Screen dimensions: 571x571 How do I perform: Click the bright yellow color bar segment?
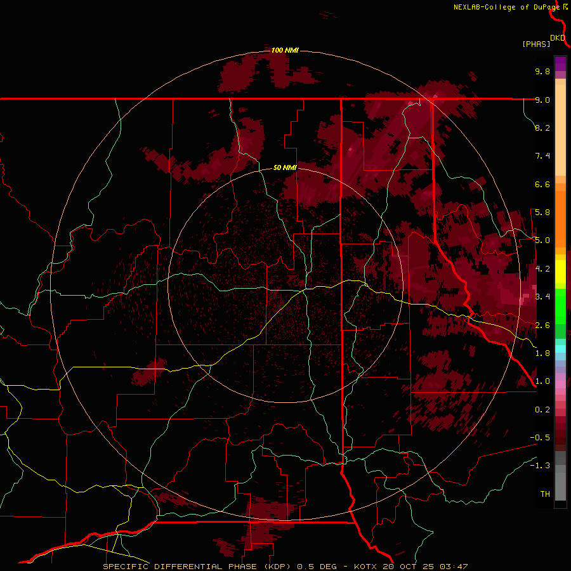click(x=560, y=272)
